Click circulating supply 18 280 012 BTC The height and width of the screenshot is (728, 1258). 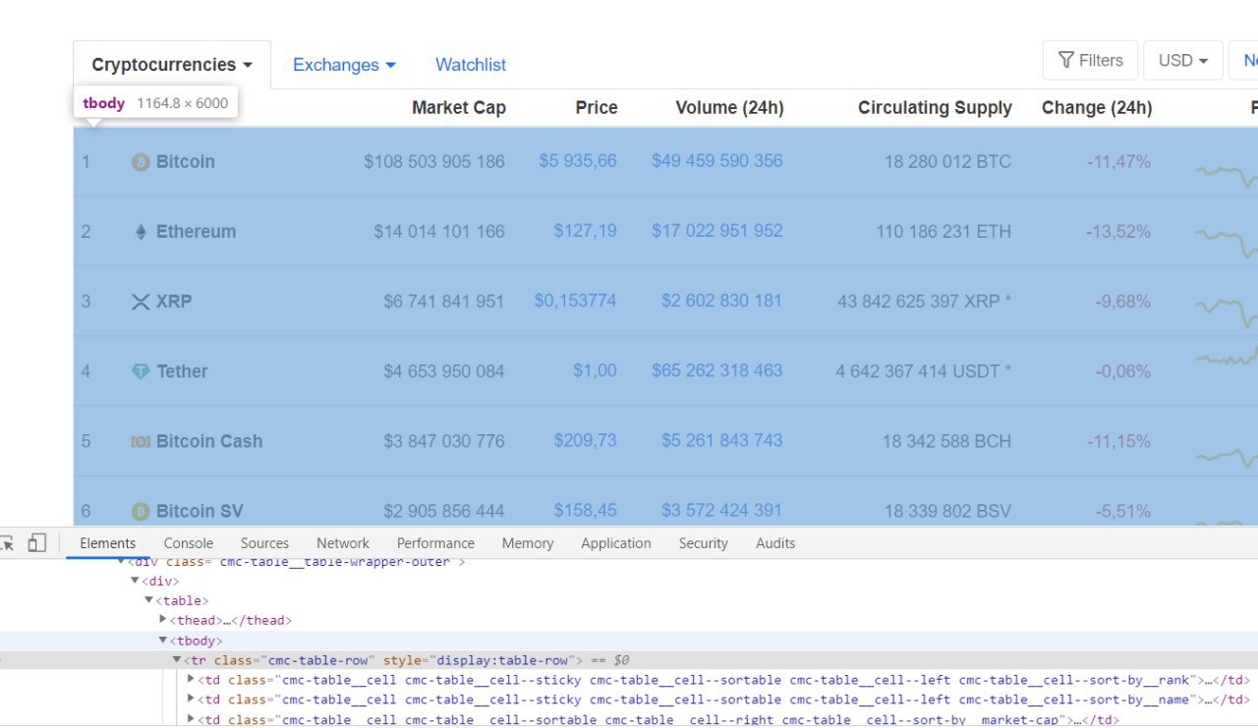[x=947, y=162]
